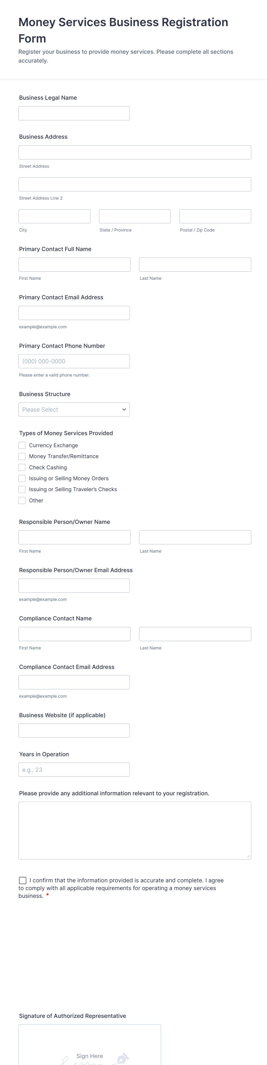Click the Business Legal Name field
Screen dimensions: 267x1065
(x=74, y=113)
